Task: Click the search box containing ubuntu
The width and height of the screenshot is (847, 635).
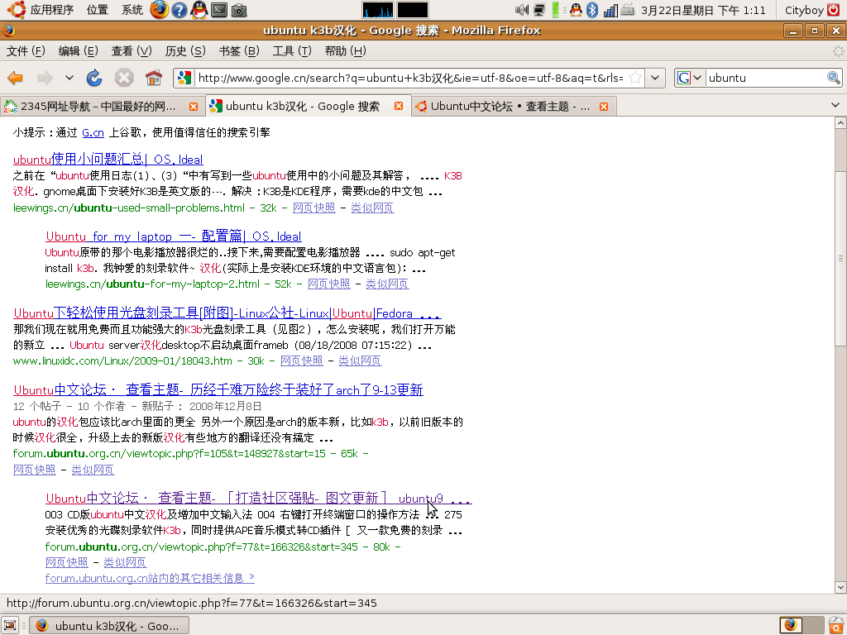Action: (x=766, y=78)
